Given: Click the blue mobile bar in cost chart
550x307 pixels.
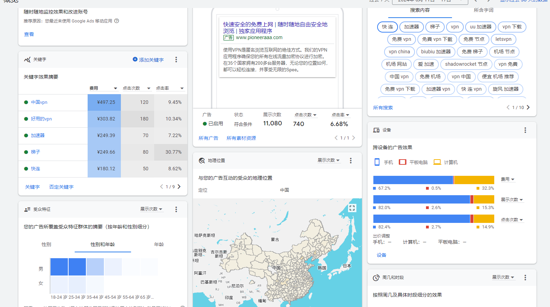Looking at the screenshot, I should coord(413,180).
